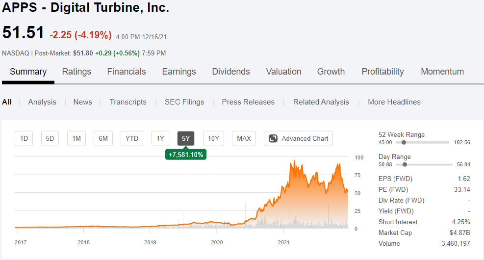Viewport: 484px width, 260px height.
Task: Show the MAX chart range
Action: click(x=244, y=138)
